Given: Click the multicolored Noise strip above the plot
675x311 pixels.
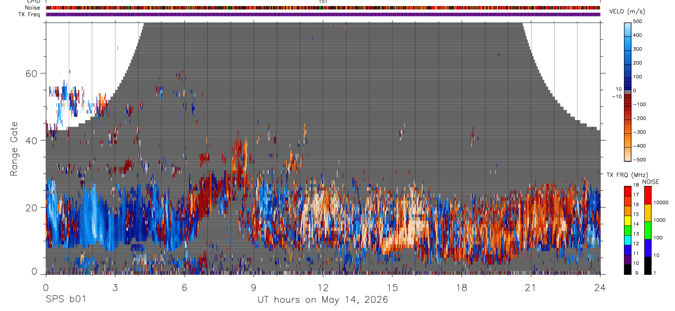Looking at the screenshot, I should [x=323, y=8].
